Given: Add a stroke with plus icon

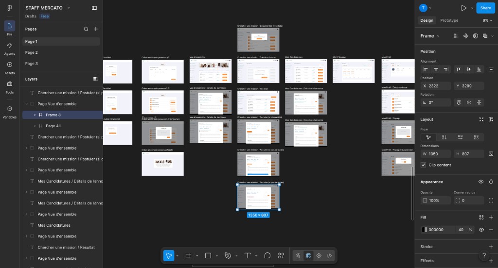Looking at the screenshot, I should [491, 247].
